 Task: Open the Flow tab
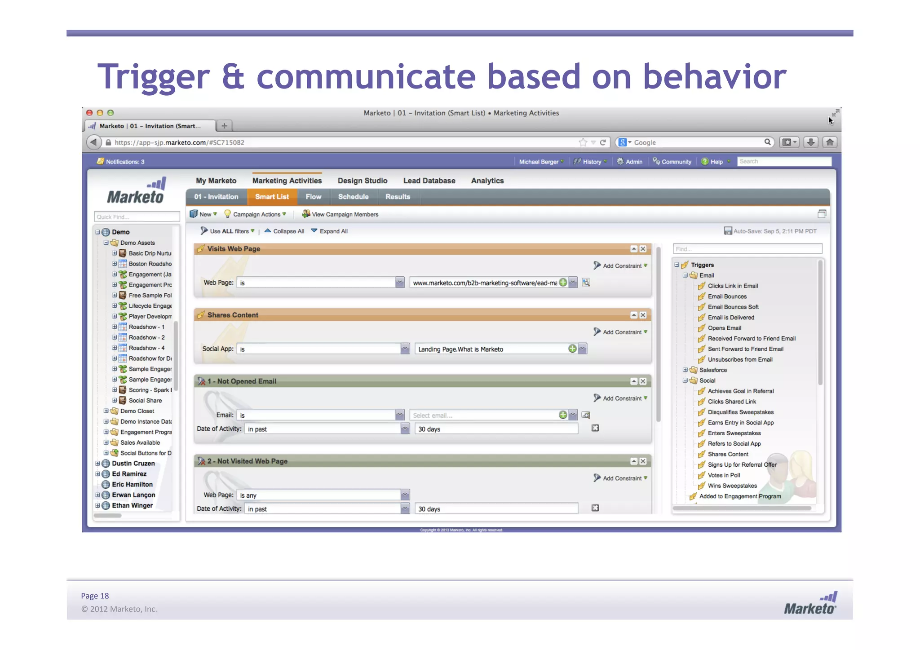pos(314,197)
